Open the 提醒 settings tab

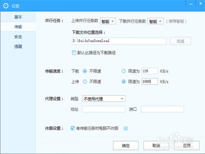[x=18, y=46]
